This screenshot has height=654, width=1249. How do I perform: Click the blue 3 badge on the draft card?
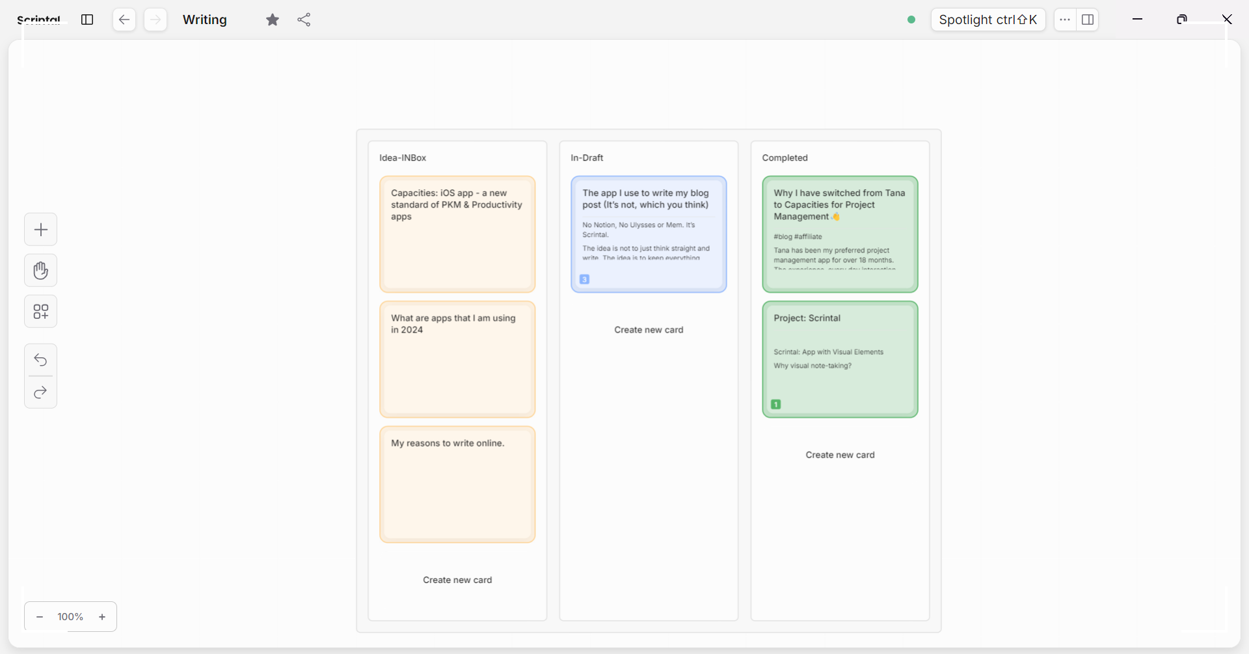coord(584,279)
